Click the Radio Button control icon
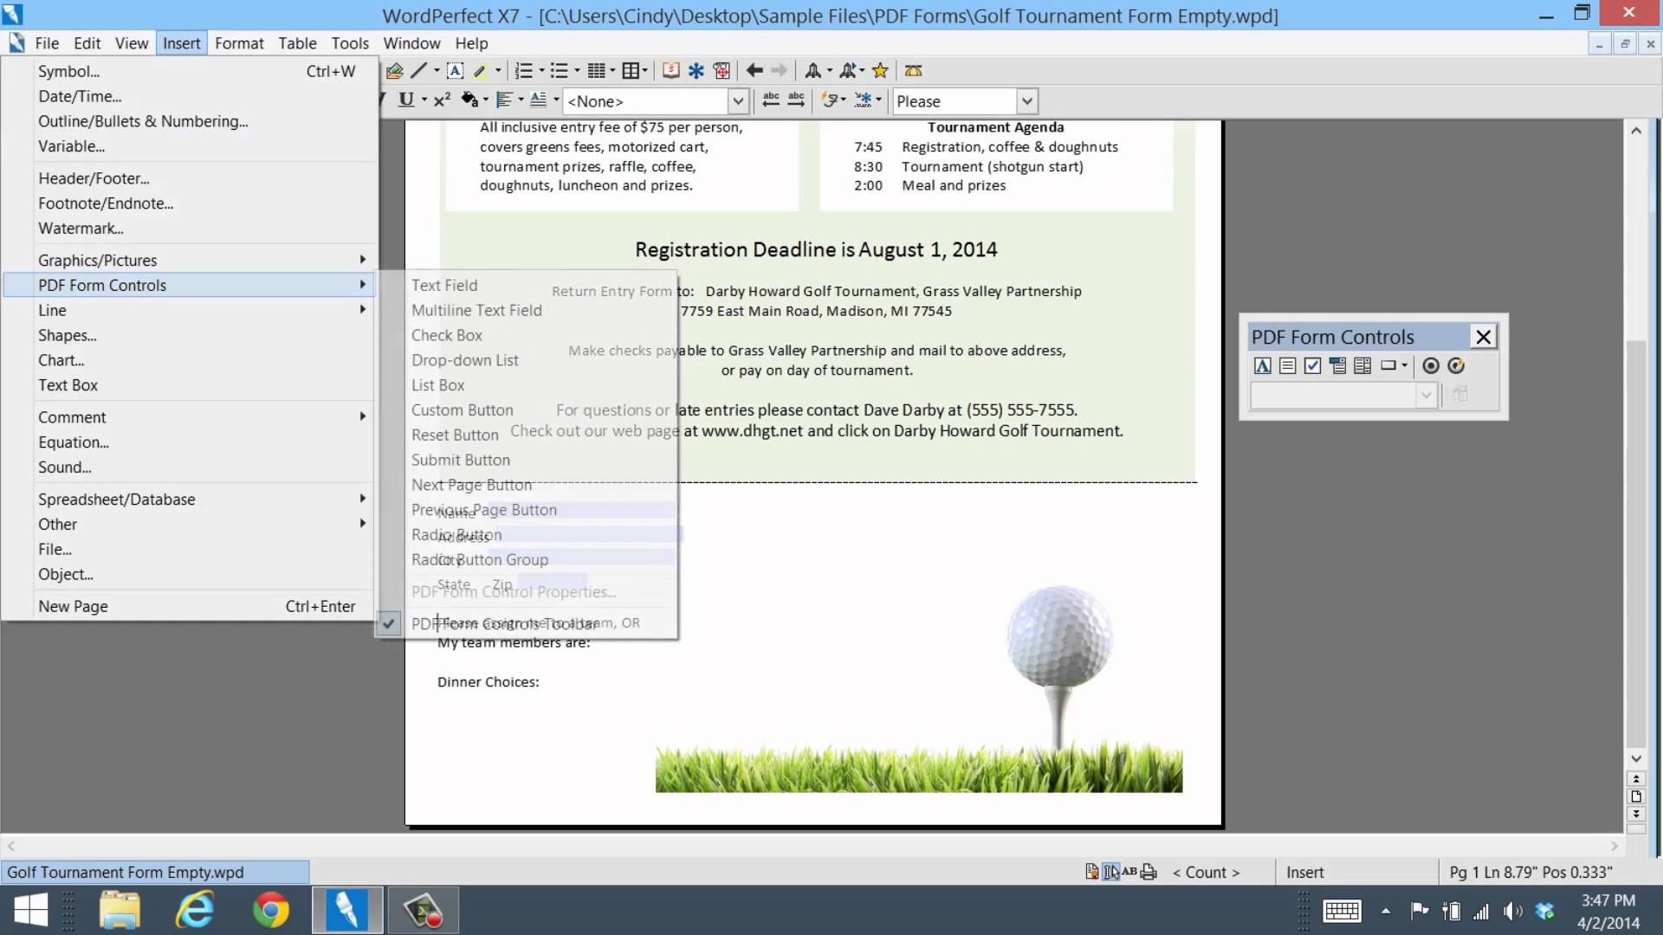Viewport: 1663px width, 935px height. tap(1431, 366)
